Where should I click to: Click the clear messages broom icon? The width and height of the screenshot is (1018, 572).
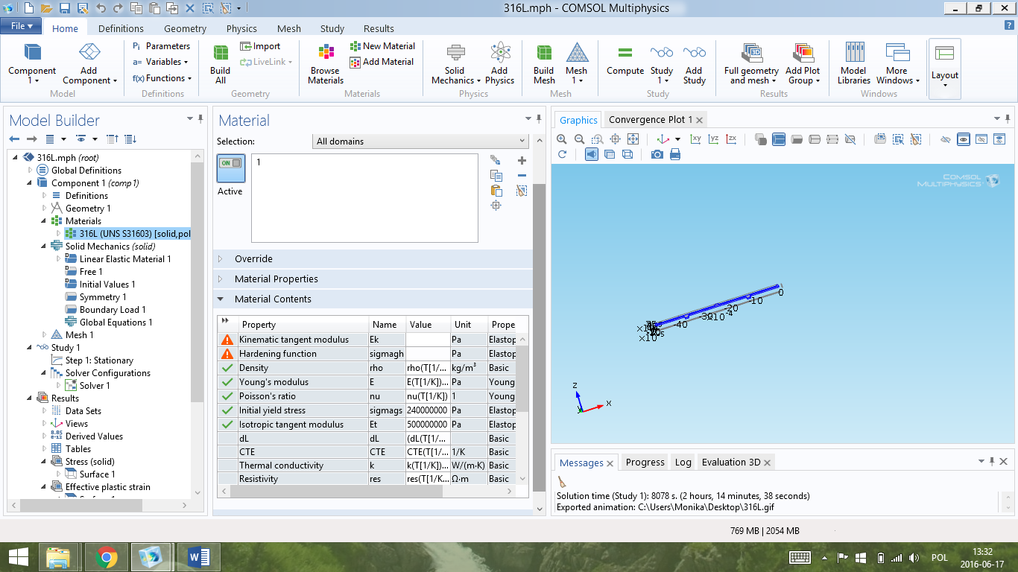pos(562,482)
